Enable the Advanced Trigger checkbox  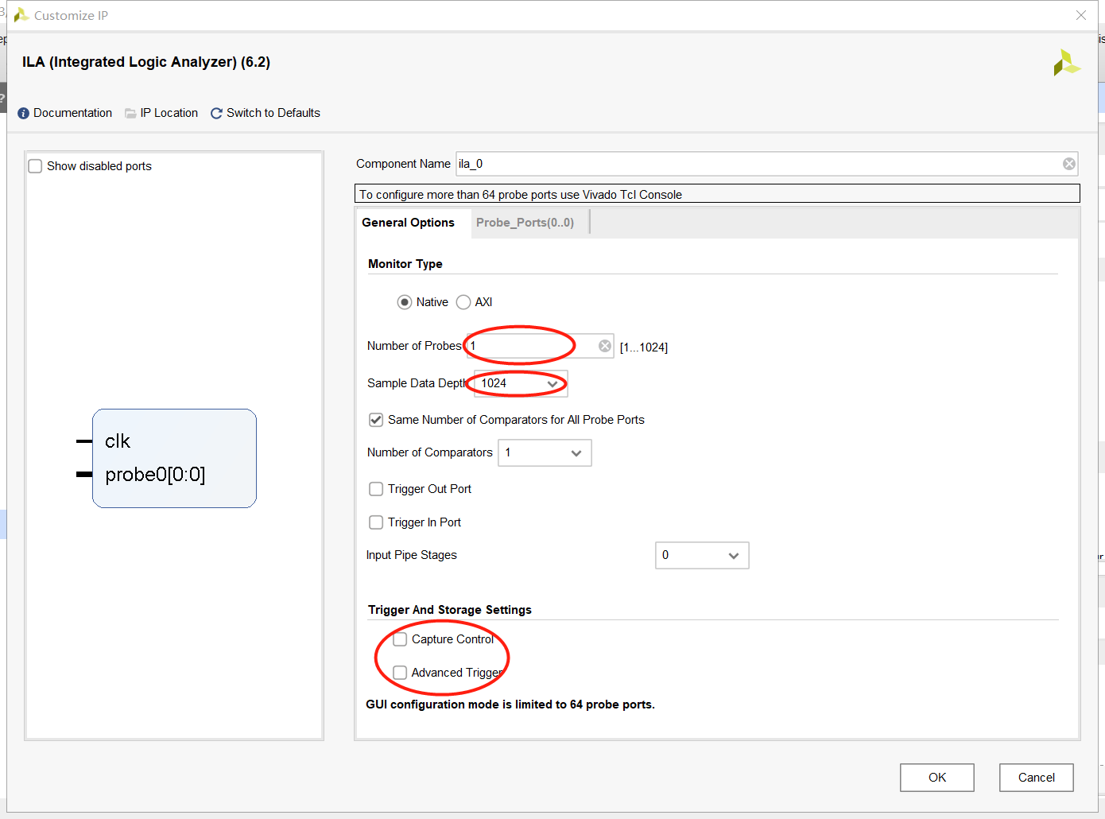tap(400, 673)
